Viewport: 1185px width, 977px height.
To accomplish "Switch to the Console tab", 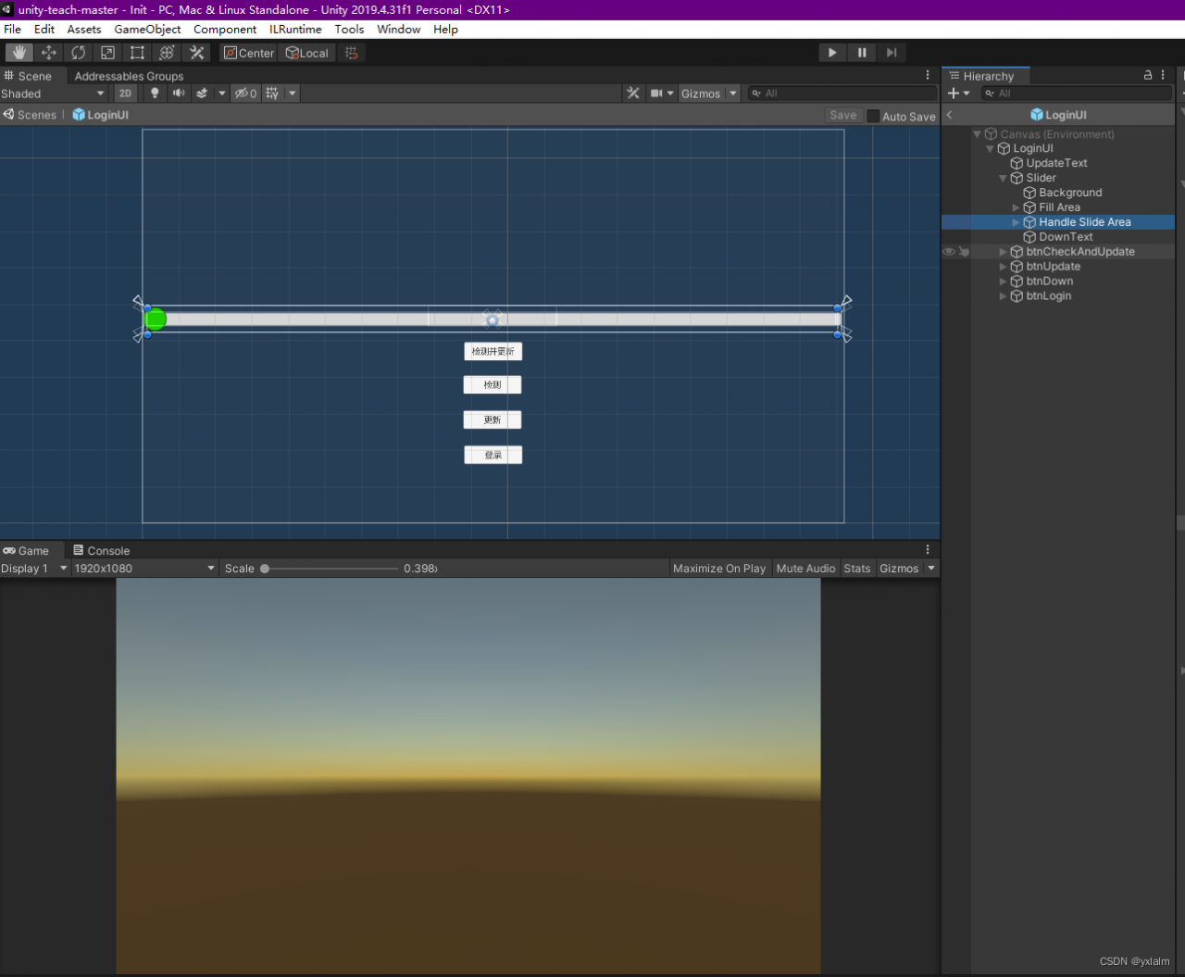I will (101, 550).
